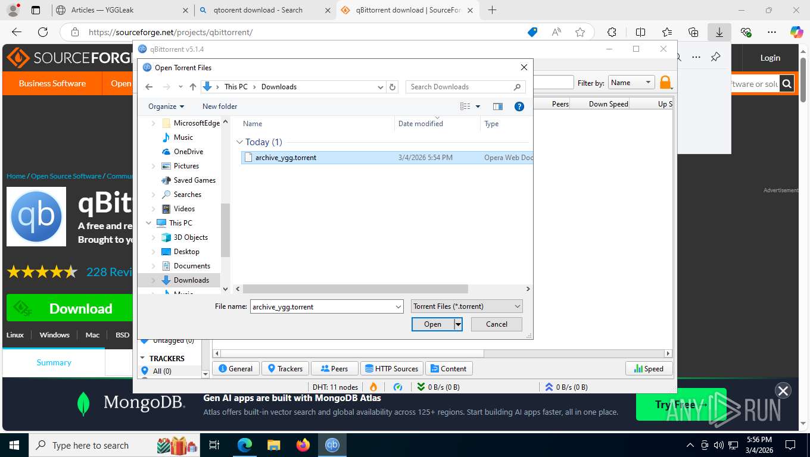
Task: Toggle the preview pane in file dialog
Action: tap(498, 107)
